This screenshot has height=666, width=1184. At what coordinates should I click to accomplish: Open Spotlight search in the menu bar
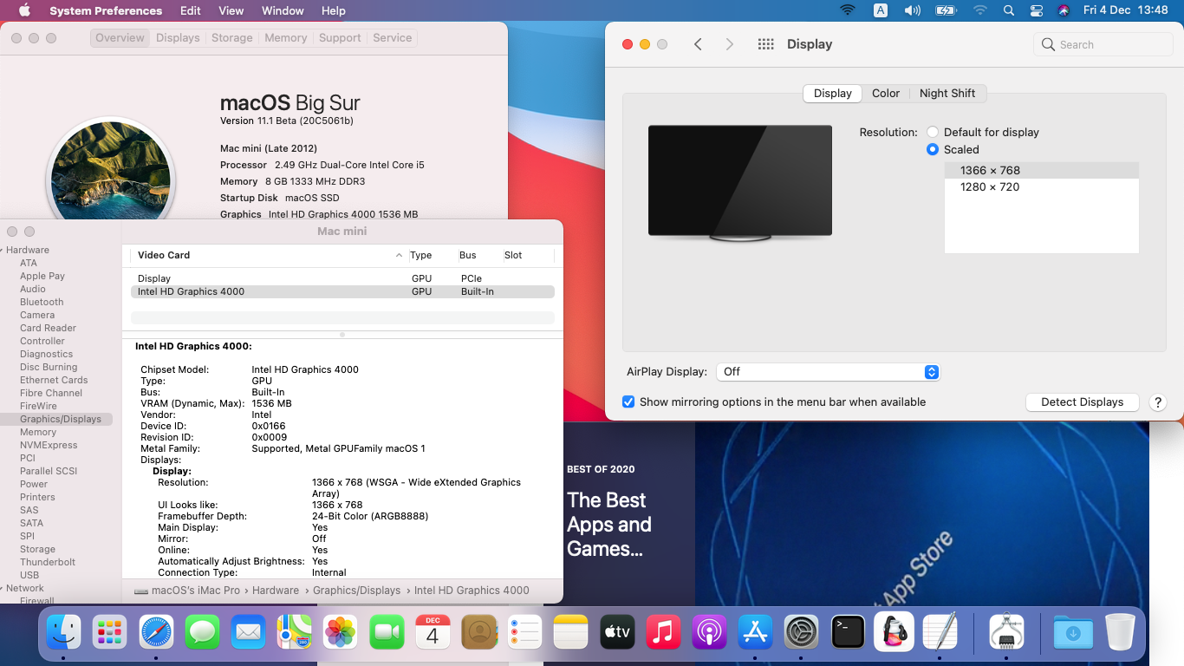pos(1008,10)
